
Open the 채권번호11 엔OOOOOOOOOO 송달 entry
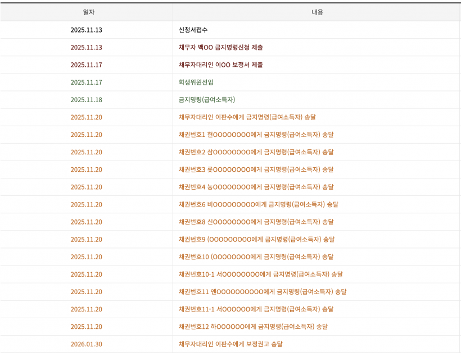point(263,292)
